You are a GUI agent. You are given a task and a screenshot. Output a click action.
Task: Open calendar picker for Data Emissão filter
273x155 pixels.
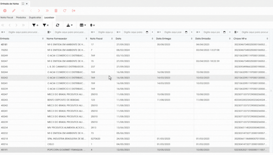(224, 32)
